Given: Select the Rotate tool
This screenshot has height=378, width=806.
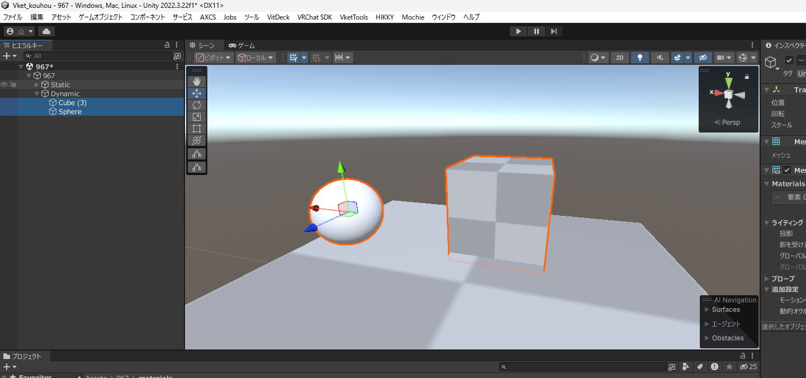Looking at the screenshot, I should click(x=197, y=105).
